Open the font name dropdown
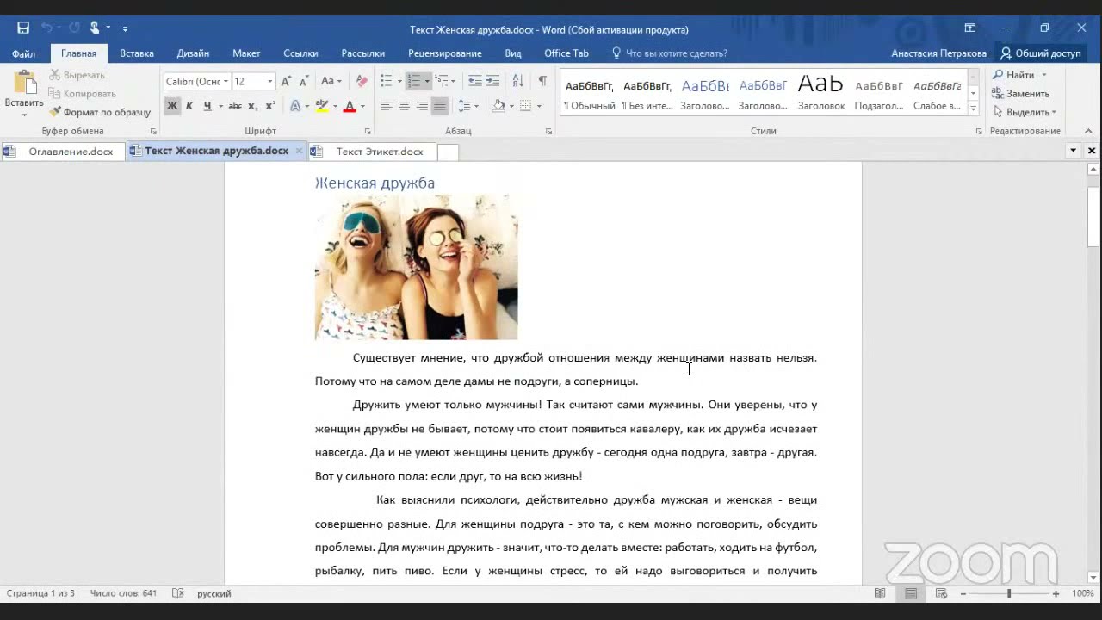Screen dimensions: 1102x620 (226, 81)
